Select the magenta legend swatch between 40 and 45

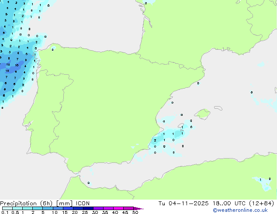tap(118, 208)
